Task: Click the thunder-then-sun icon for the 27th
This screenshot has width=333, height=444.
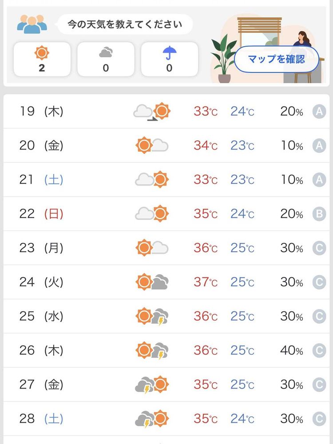Action: click(152, 385)
